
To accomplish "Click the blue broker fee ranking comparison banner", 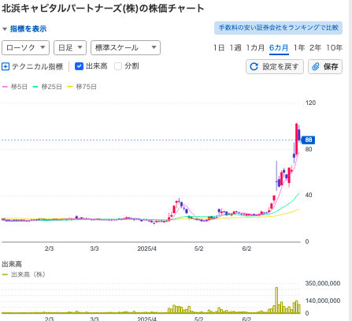I will [278, 28].
